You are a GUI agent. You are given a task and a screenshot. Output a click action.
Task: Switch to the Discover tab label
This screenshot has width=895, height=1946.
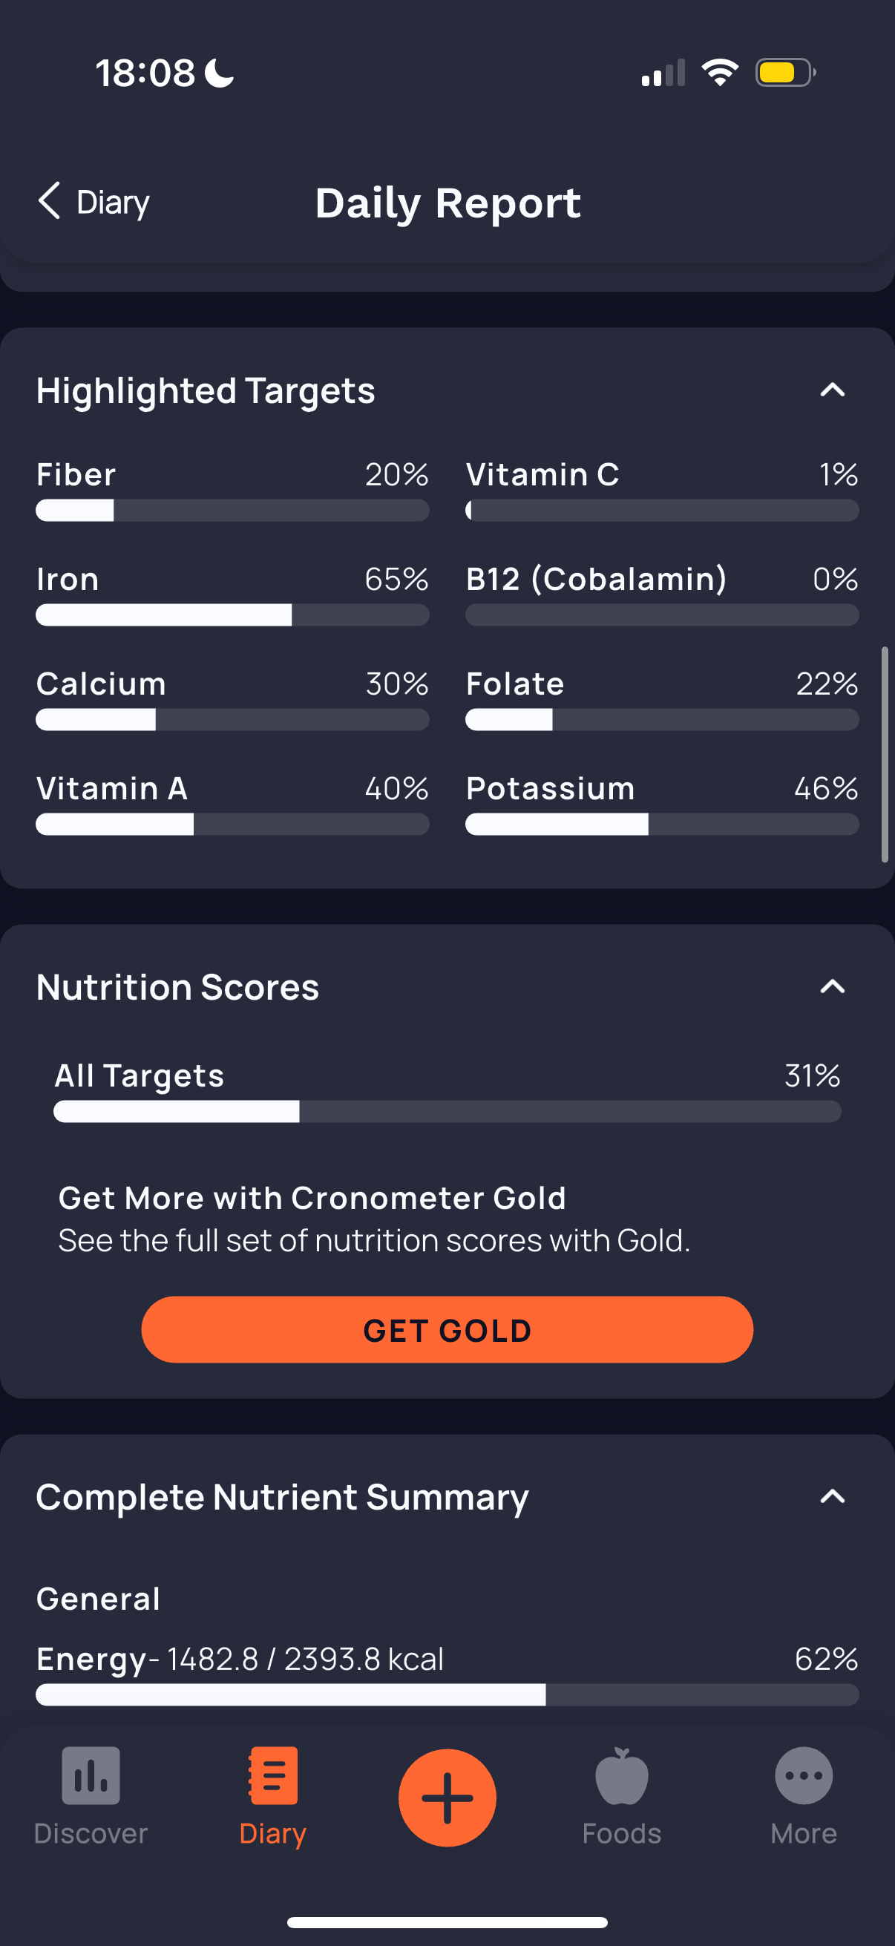click(x=91, y=1833)
